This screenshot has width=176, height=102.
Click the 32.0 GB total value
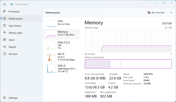point(167,23)
